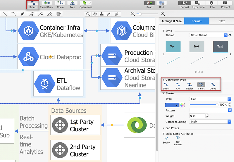Switch to the Text tab

pyautogui.click(x=222, y=21)
